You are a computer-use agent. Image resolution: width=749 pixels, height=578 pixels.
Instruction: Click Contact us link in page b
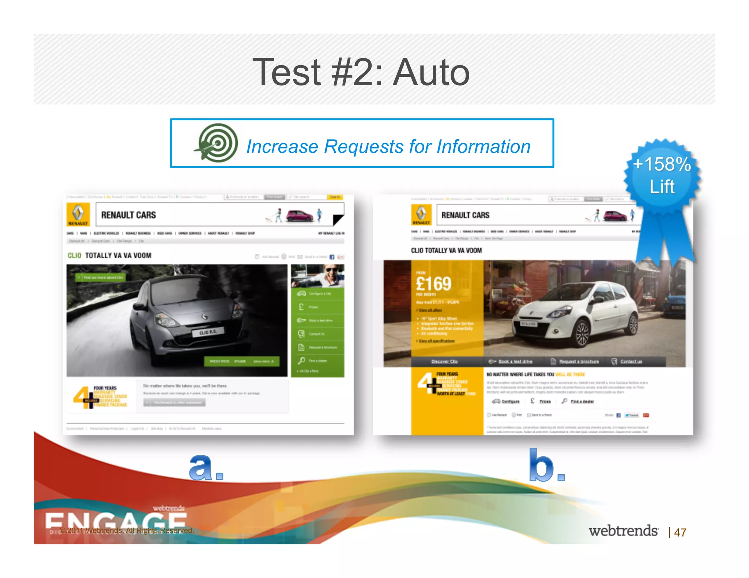(x=631, y=361)
